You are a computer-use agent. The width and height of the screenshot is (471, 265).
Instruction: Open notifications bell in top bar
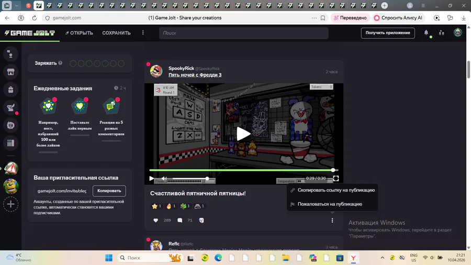[x=426, y=33]
